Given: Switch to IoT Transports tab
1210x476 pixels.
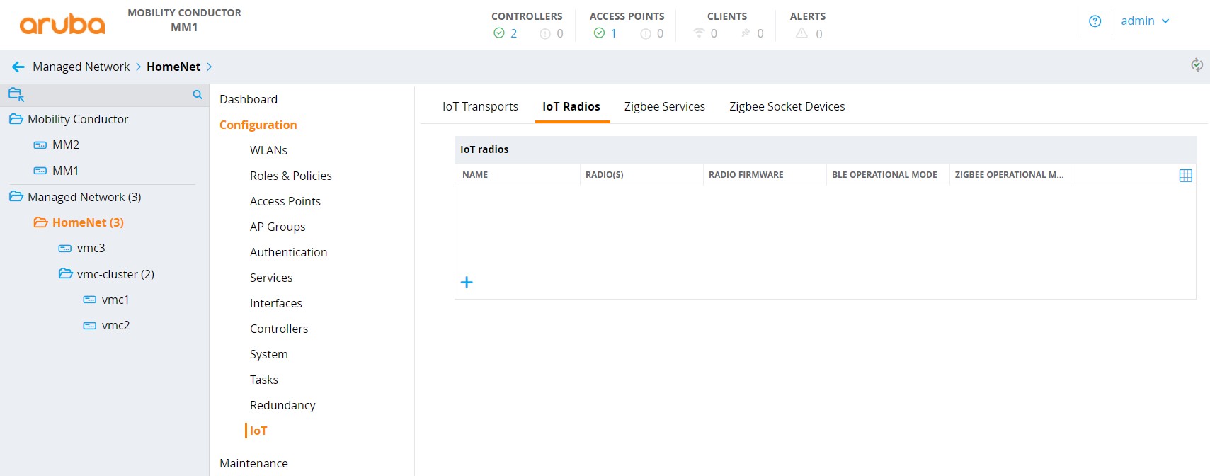Looking at the screenshot, I should pos(480,106).
